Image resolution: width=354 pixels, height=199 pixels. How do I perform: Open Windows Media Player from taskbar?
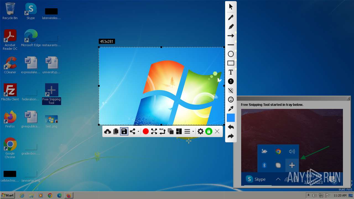(x=41, y=195)
